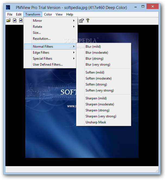
Task: Expand the Special Filters submenu
Action: point(50,59)
